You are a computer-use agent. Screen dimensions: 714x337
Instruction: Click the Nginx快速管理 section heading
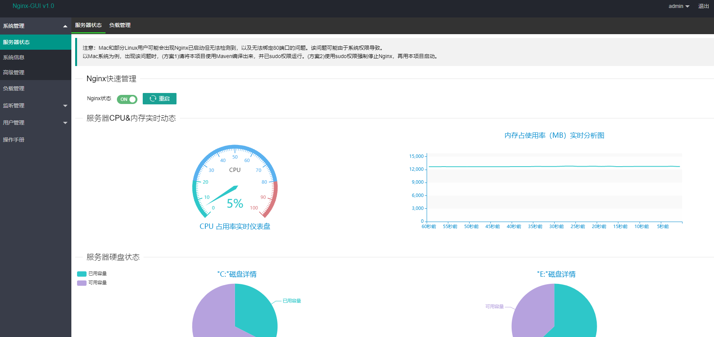coord(111,79)
